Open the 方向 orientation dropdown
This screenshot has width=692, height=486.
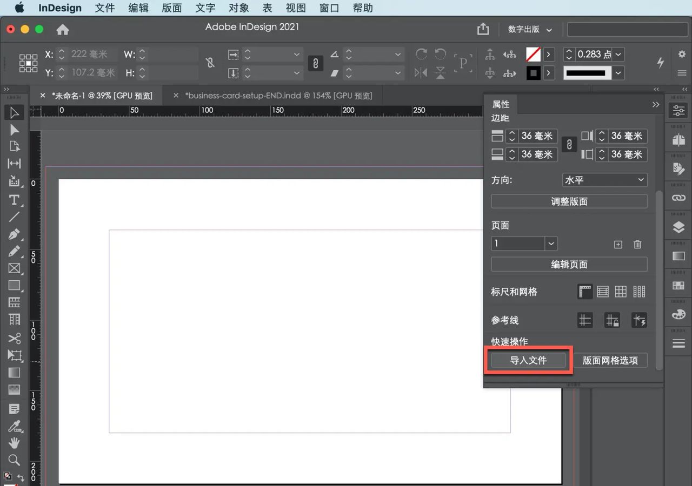[604, 179]
